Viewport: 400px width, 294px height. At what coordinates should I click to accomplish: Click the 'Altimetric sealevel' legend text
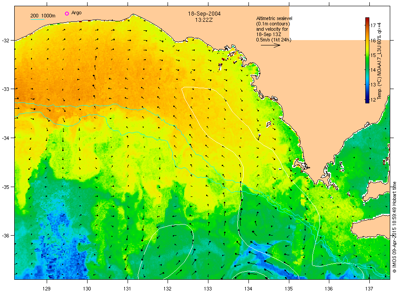click(x=274, y=18)
